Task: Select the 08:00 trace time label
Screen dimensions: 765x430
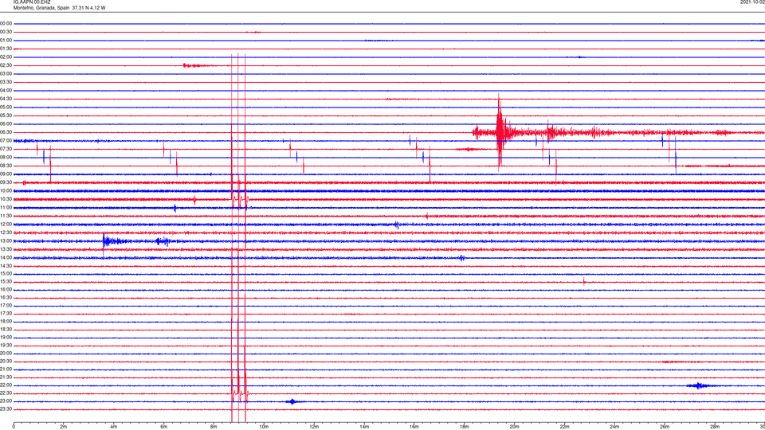Action: 6,158
